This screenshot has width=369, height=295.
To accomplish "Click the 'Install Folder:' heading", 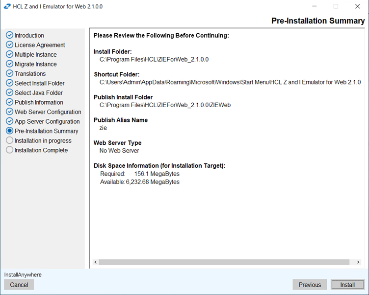I will [x=112, y=52].
